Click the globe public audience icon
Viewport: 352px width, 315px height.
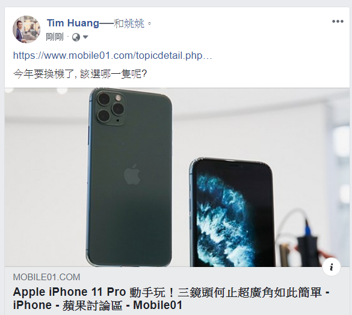click(76, 37)
